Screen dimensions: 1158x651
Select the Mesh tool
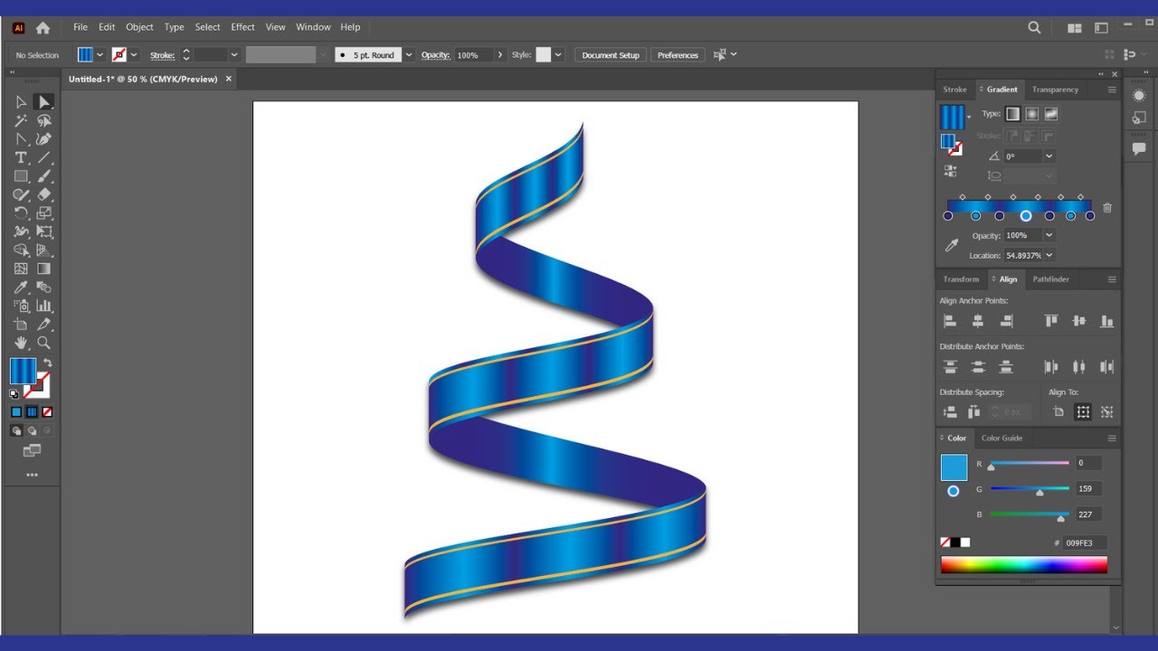point(21,269)
